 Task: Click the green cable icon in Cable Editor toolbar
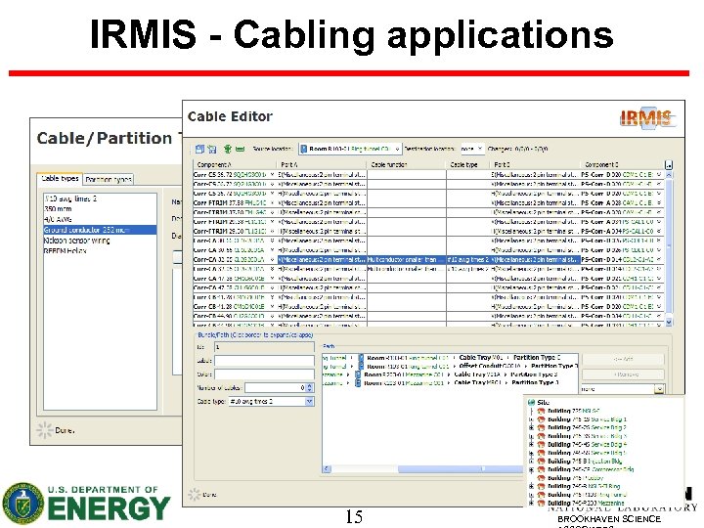click(x=241, y=149)
